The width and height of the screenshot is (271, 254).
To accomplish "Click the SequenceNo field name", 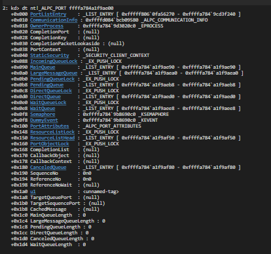I will click(44, 173).
